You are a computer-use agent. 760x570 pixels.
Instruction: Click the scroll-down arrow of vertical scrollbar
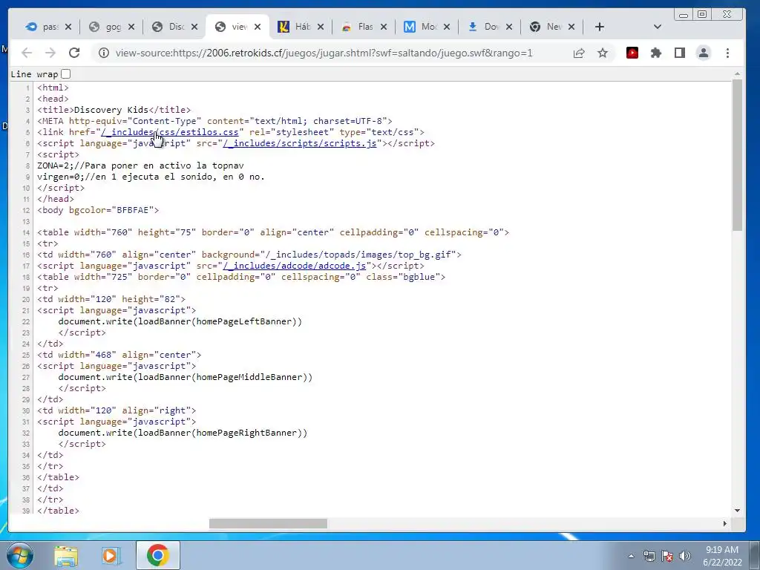click(x=737, y=511)
